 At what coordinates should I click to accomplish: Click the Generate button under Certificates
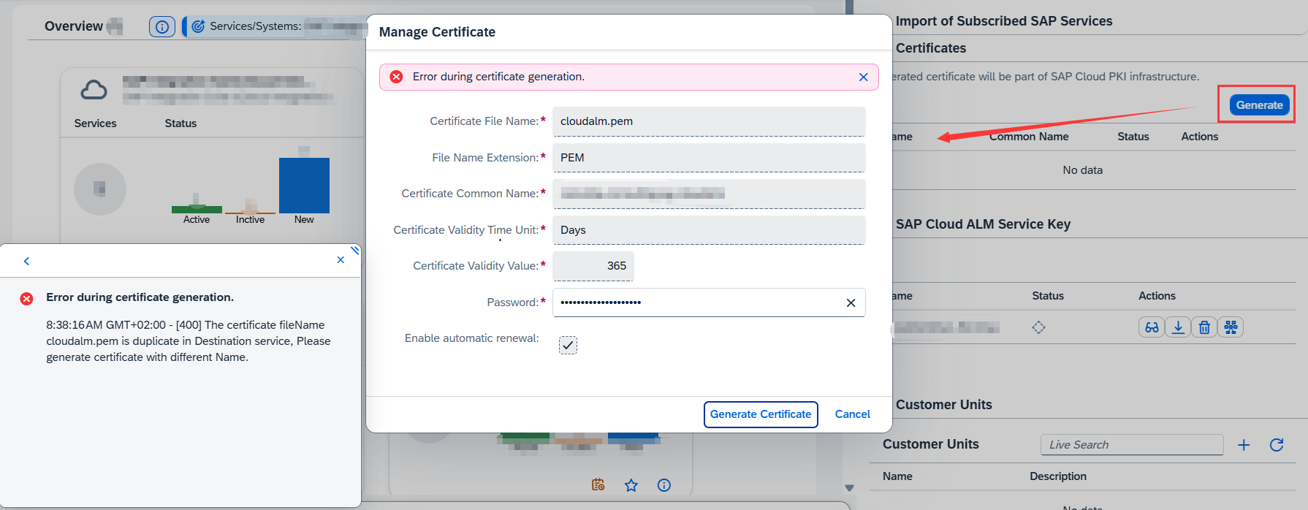pos(1259,105)
